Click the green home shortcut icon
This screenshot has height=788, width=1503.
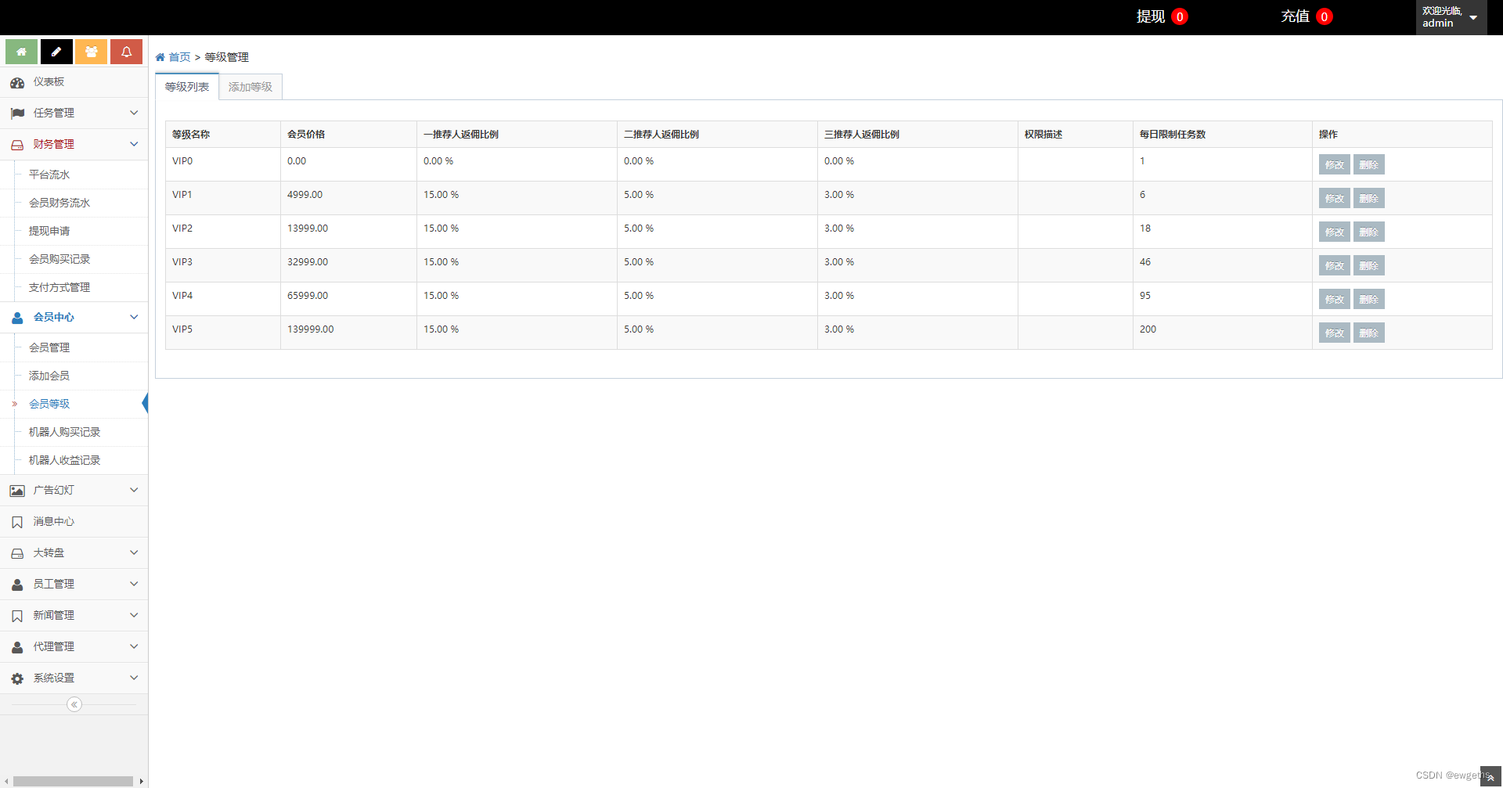(x=21, y=52)
